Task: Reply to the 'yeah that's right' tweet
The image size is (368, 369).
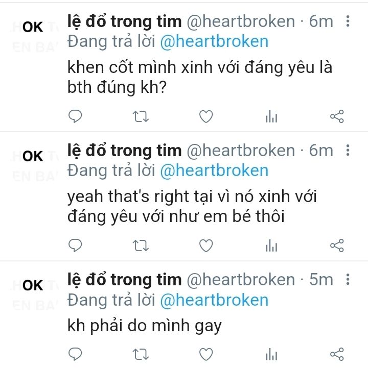Action: click(75, 245)
